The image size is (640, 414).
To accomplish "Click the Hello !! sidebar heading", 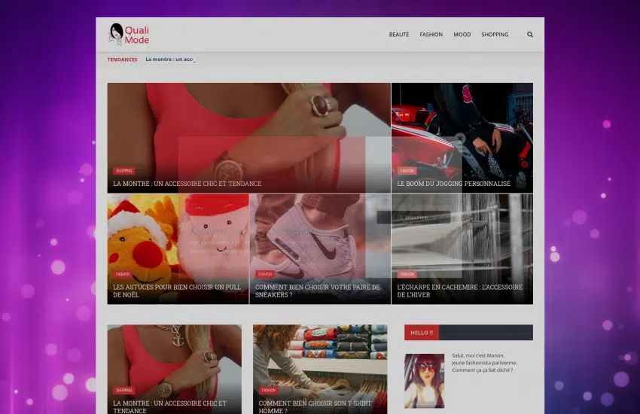I will coord(422,333).
